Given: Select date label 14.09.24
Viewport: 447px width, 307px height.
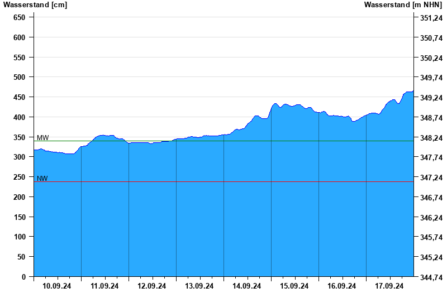Looking at the screenshot, I should pyautogui.click(x=246, y=286).
